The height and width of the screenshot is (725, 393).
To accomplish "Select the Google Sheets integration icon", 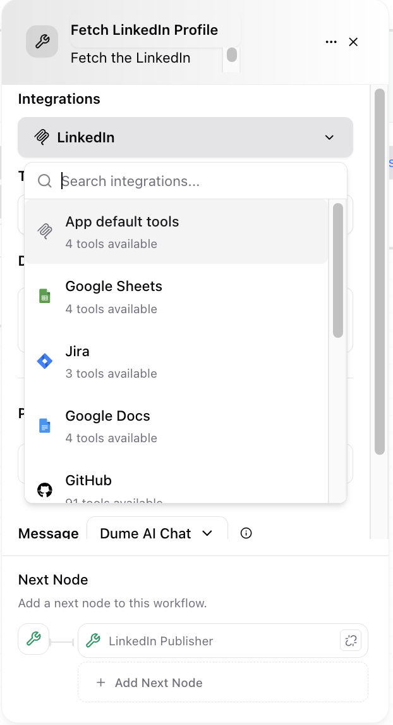I will [44, 295].
